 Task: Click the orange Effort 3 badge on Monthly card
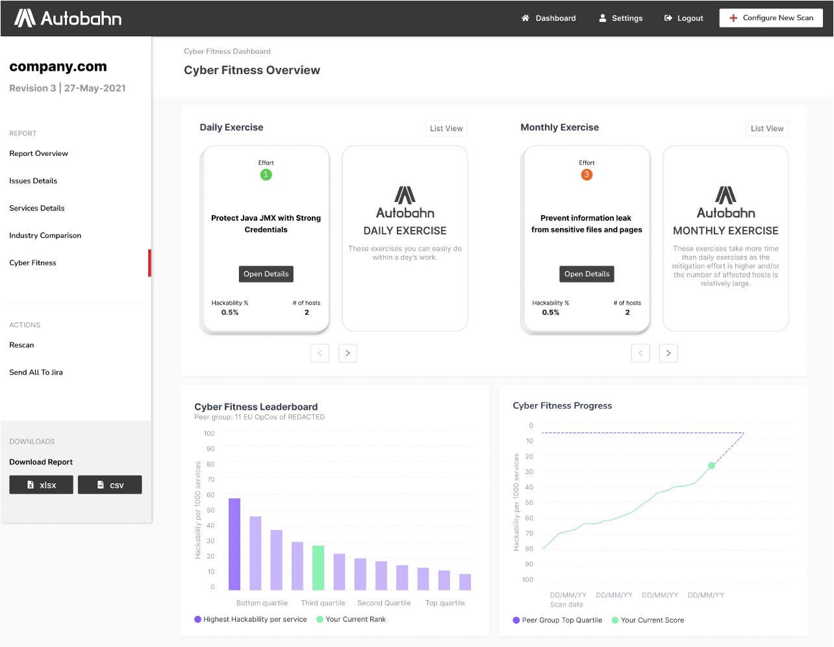point(587,175)
